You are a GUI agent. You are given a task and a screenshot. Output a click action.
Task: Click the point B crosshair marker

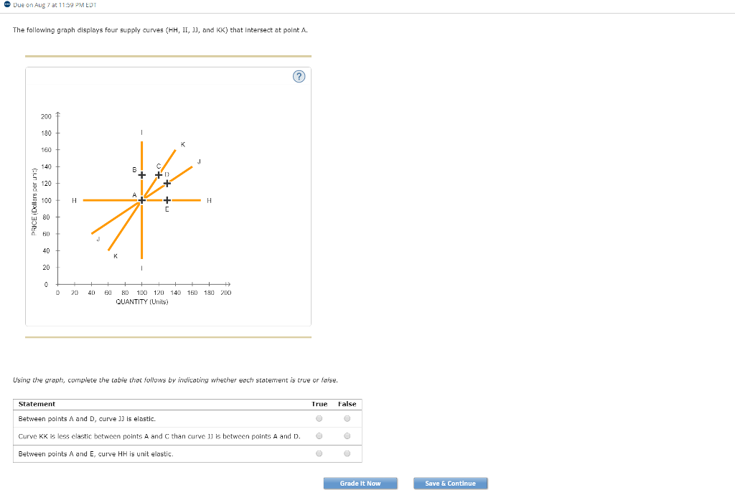[141, 174]
